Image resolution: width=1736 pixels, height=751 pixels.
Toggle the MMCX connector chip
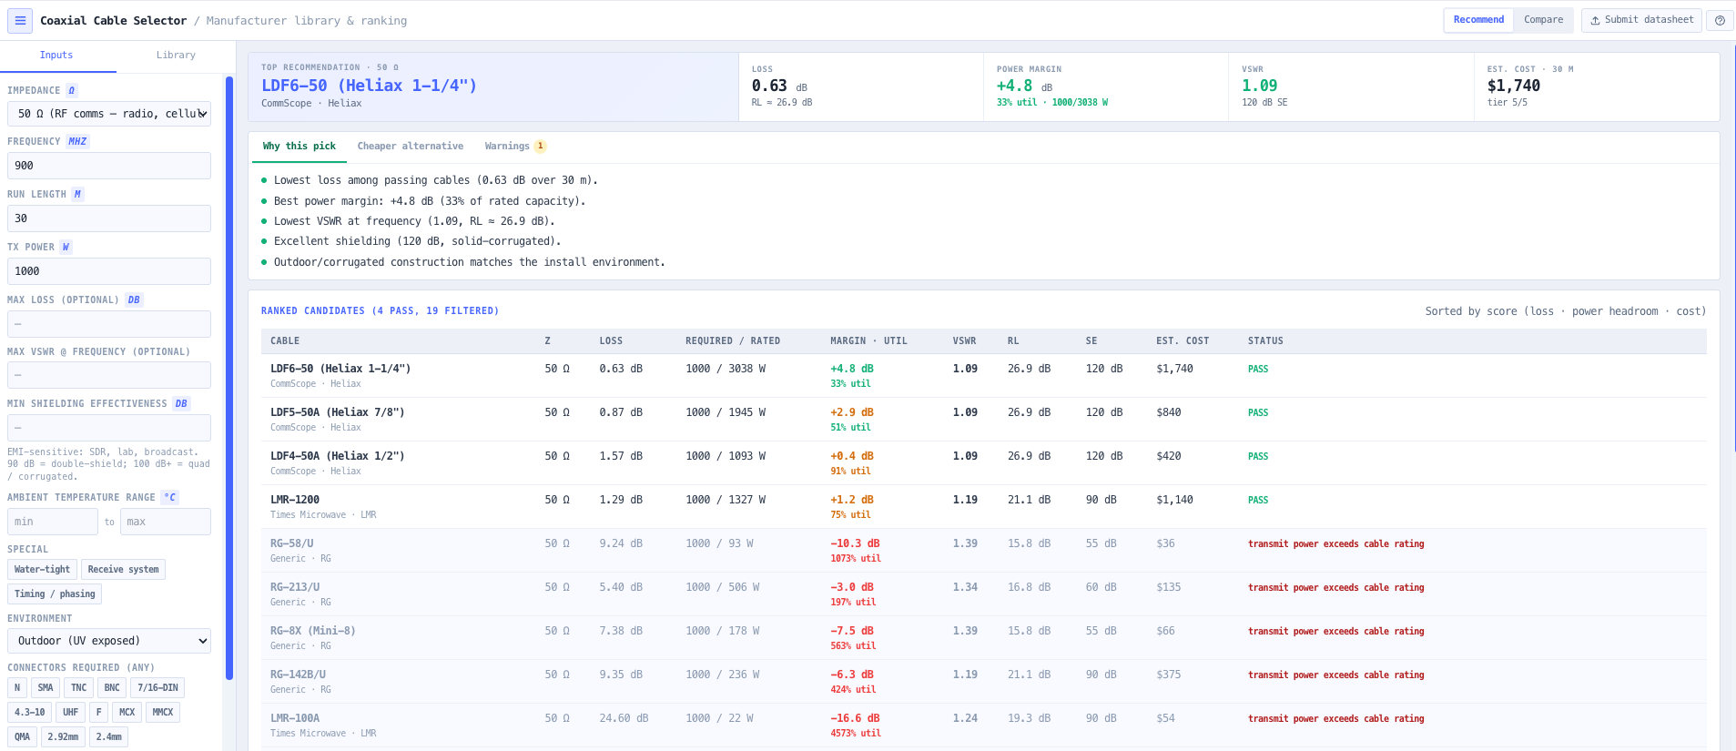tap(162, 713)
